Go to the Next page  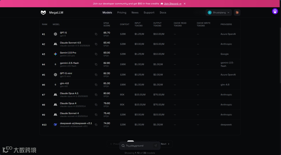(165, 144)
